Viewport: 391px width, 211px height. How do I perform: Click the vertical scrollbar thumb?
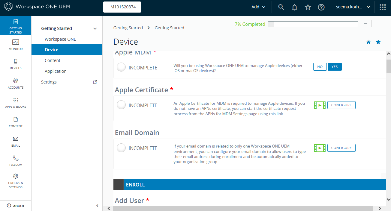pos(389,66)
